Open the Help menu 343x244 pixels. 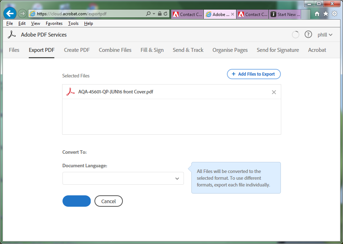pos(88,23)
